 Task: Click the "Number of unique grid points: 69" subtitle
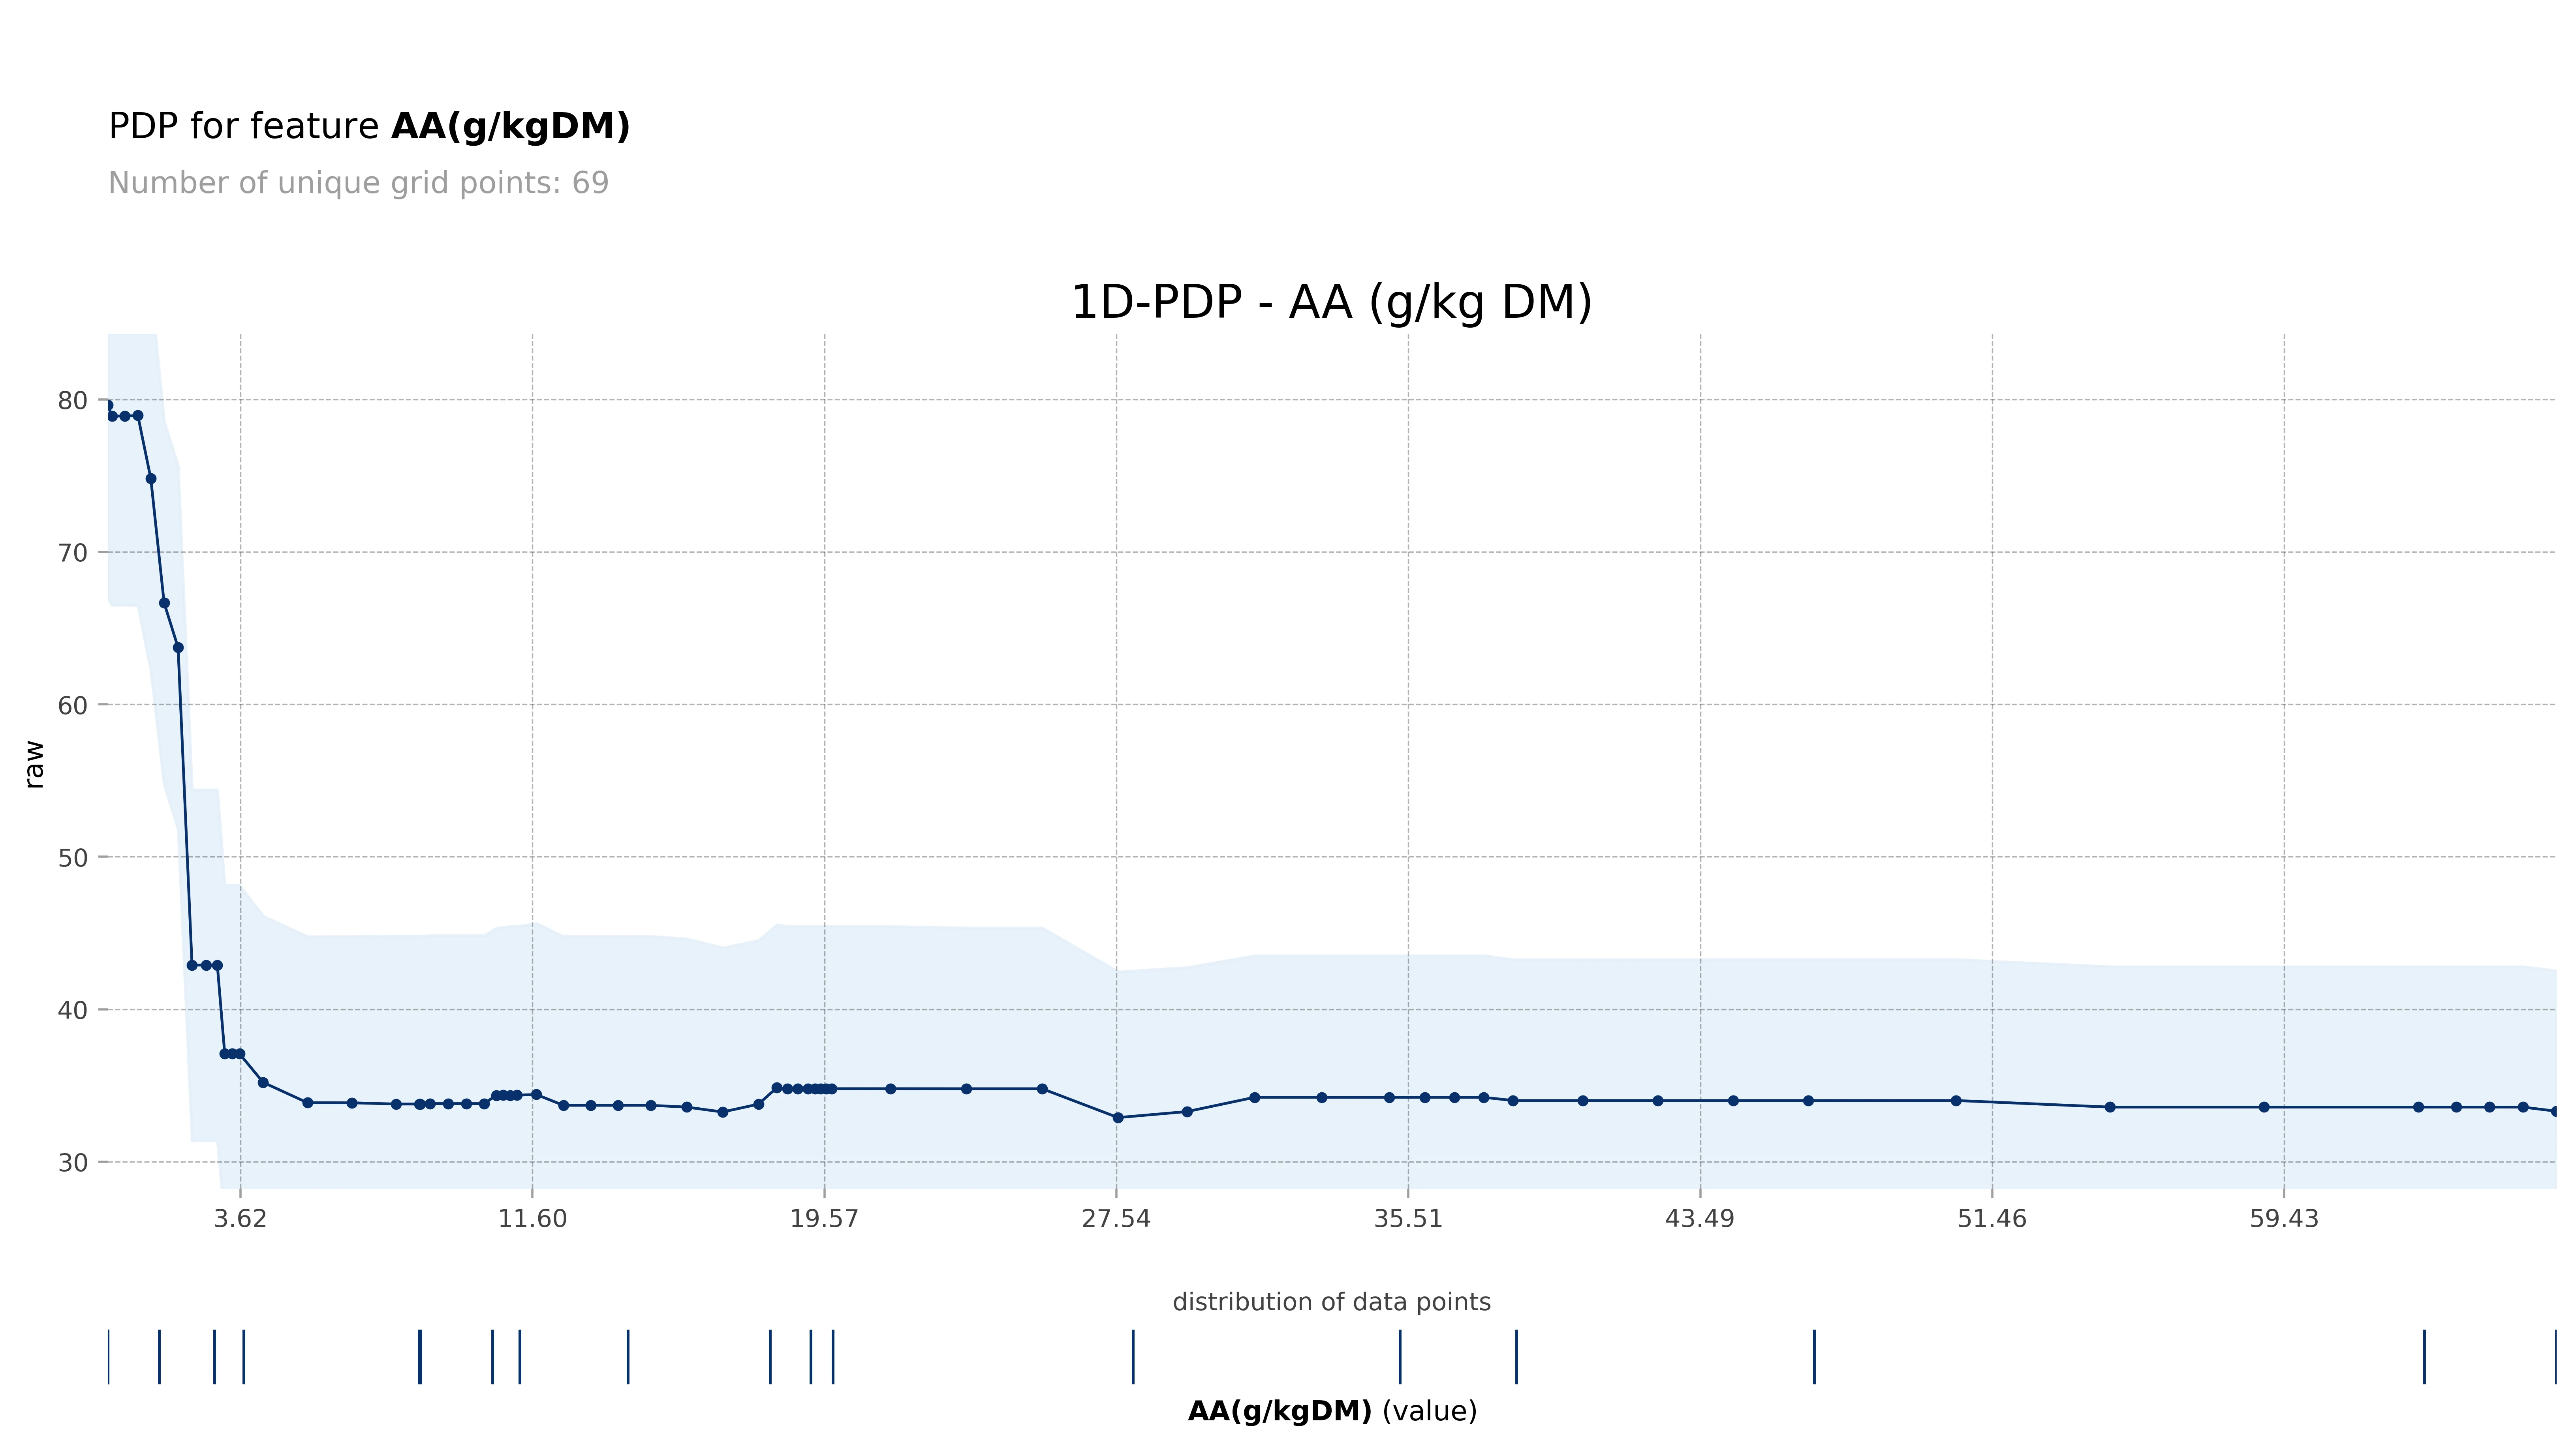click(x=358, y=184)
